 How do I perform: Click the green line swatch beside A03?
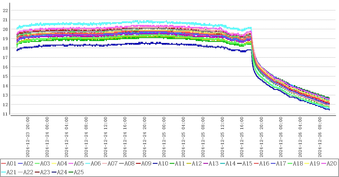(37, 164)
